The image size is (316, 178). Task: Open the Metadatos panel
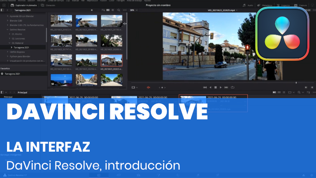(x=265, y=5)
